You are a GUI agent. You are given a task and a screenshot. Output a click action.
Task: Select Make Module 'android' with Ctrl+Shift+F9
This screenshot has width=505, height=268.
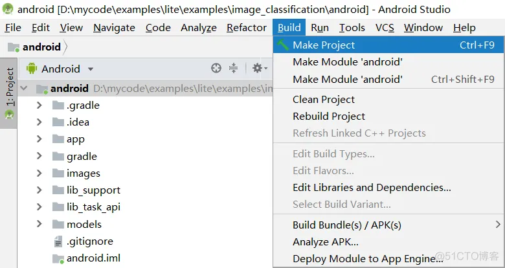tap(388, 79)
